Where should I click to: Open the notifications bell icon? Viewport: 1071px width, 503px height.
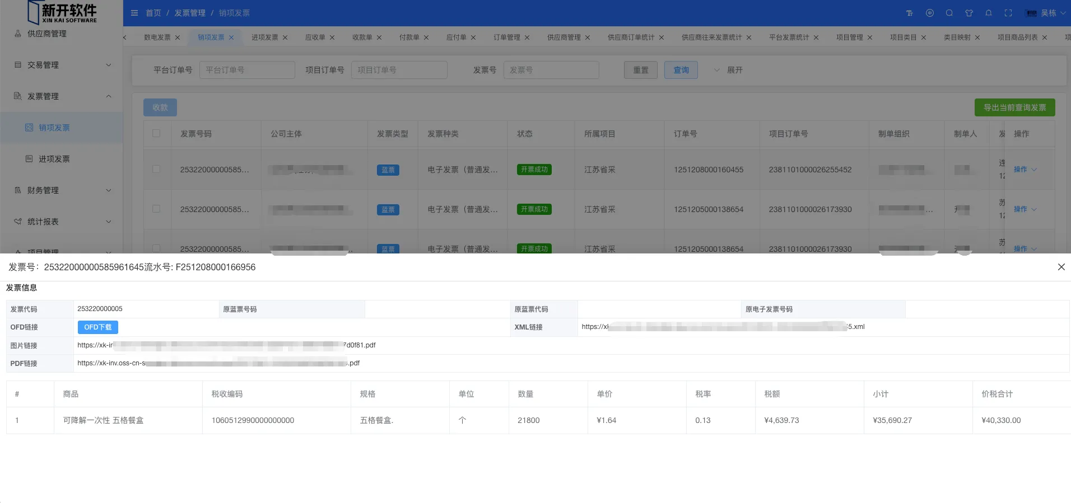(x=989, y=13)
